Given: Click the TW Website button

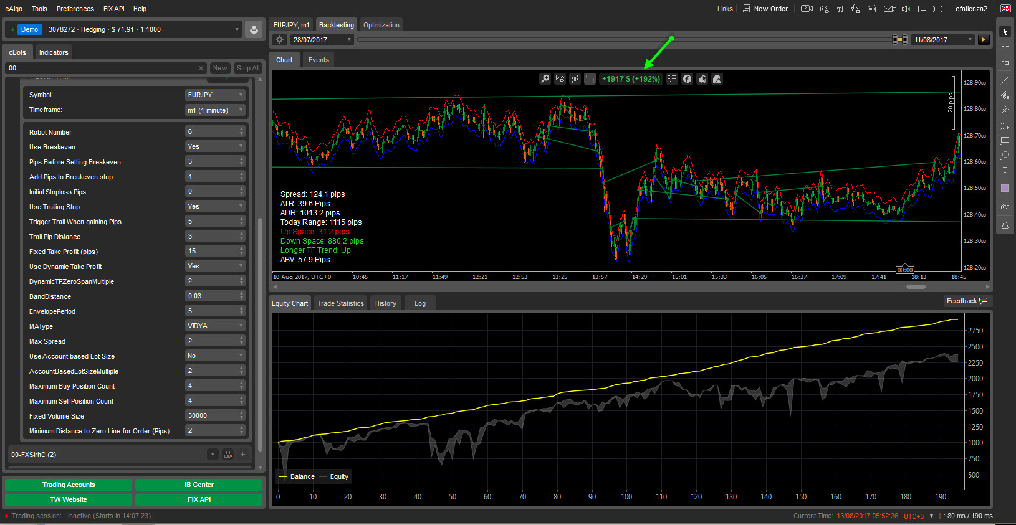Looking at the screenshot, I should [x=69, y=499].
